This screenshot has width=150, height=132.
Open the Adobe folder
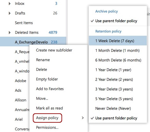tap(21, 81)
